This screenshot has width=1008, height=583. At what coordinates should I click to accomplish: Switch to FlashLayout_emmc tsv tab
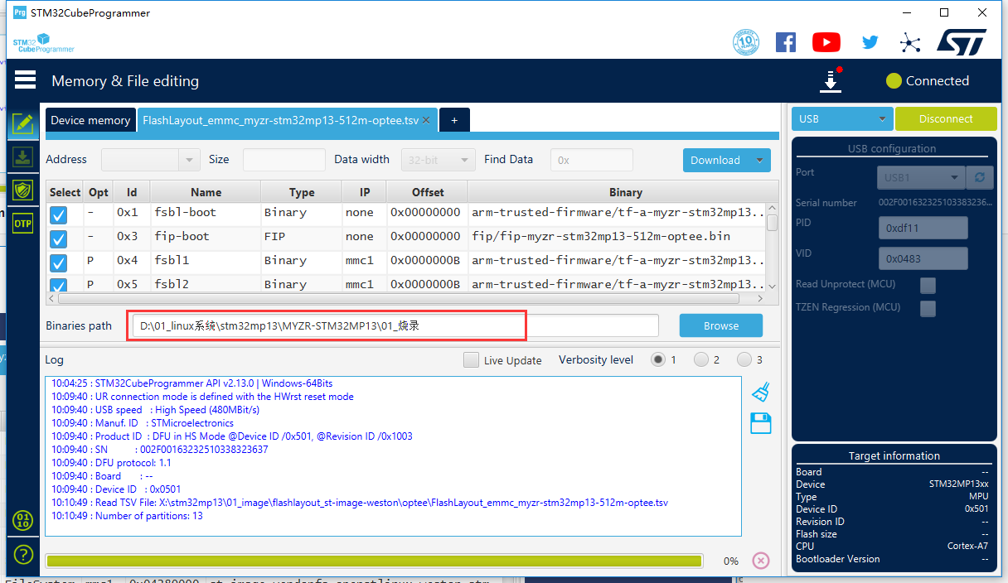pos(287,120)
